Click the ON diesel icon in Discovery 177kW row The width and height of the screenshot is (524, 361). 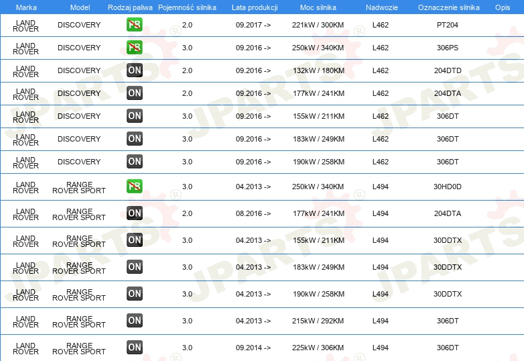(x=134, y=93)
